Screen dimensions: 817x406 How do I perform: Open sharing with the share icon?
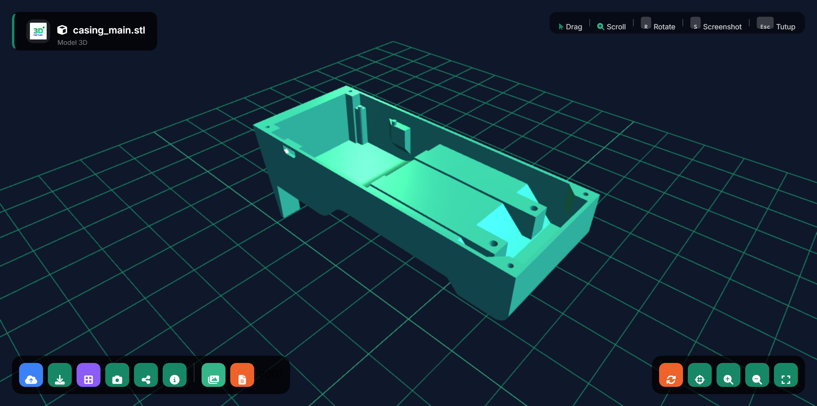pyautogui.click(x=146, y=375)
